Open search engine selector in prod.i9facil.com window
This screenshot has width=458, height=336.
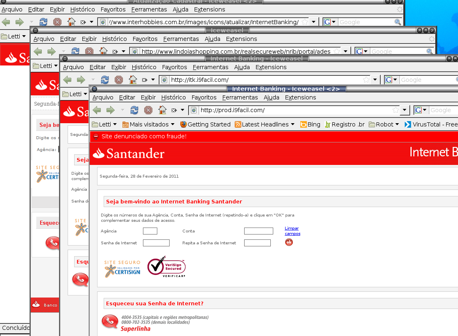pos(421,110)
